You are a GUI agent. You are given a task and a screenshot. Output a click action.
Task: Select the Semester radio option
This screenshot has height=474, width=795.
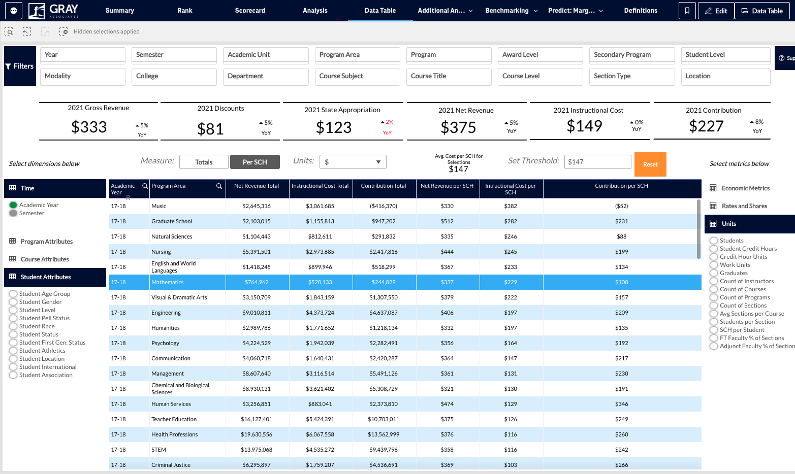coord(13,213)
